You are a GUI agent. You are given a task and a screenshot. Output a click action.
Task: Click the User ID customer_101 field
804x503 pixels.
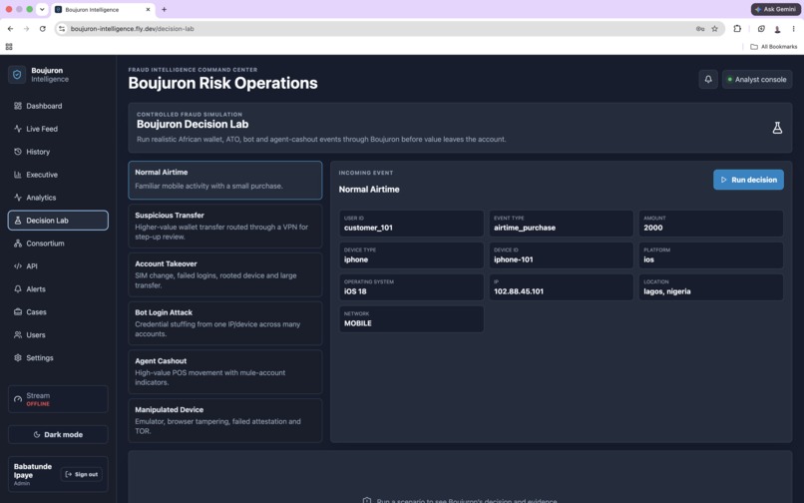click(x=411, y=224)
